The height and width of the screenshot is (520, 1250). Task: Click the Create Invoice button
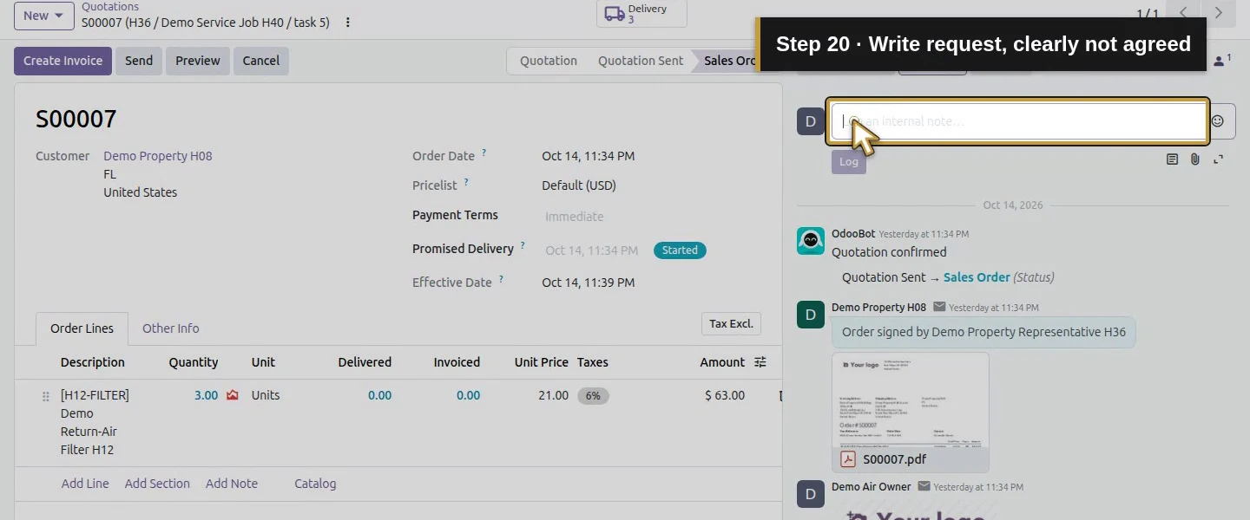coord(62,61)
